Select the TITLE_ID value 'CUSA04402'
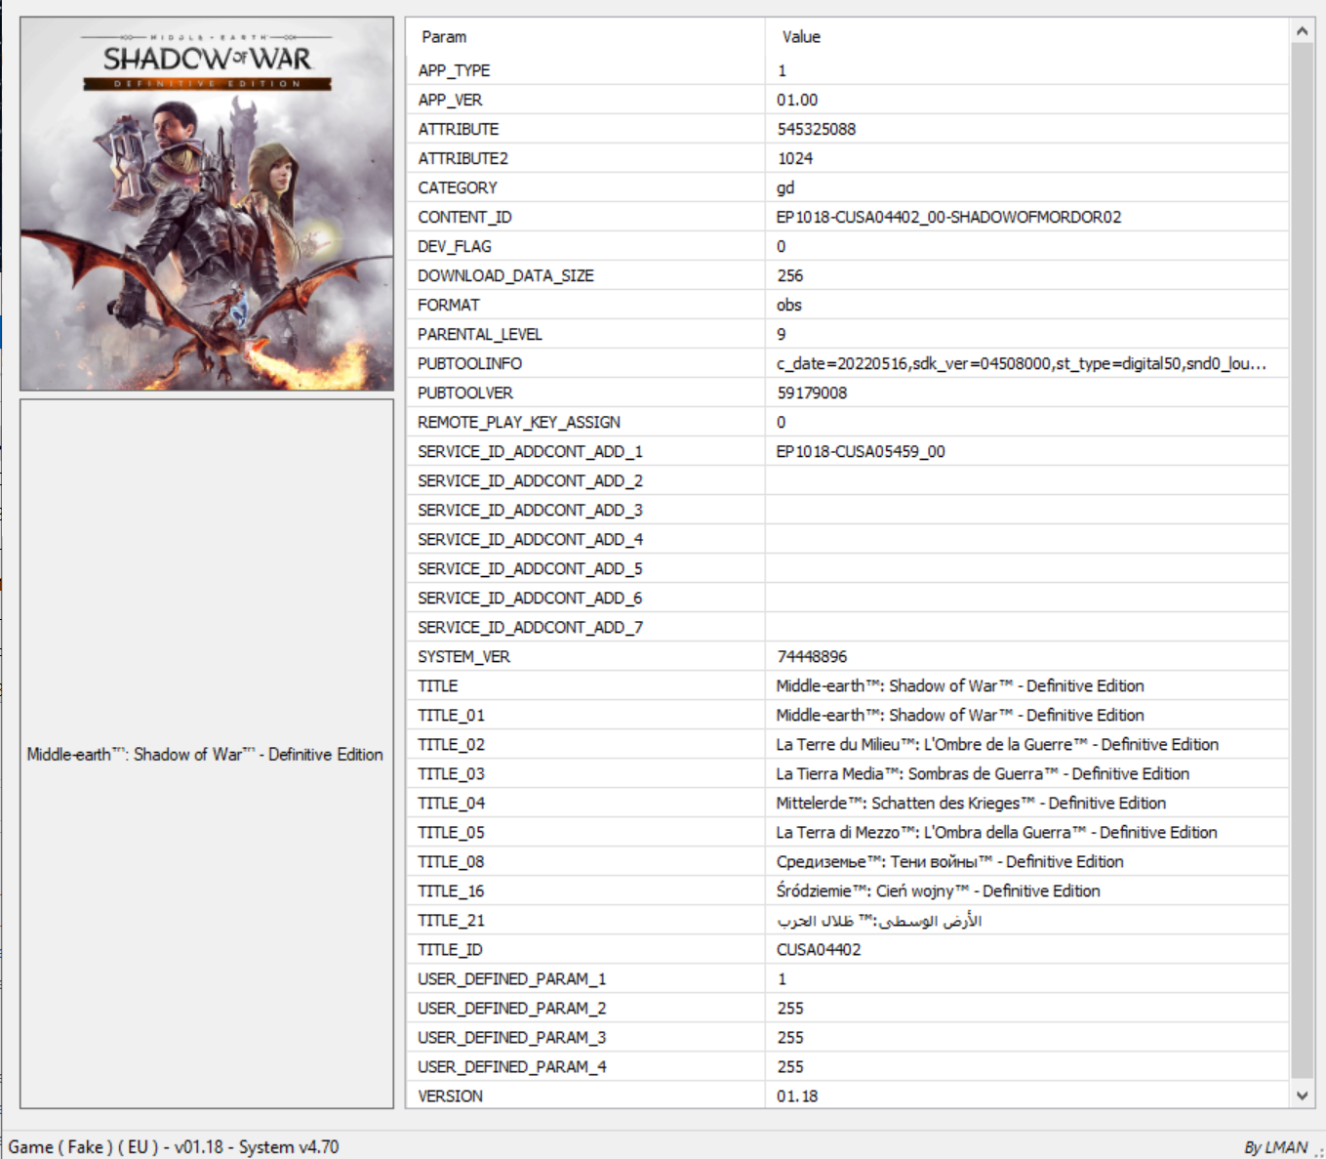The width and height of the screenshot is (1326, 1159). pyautogui.click(x=819, y=949)
